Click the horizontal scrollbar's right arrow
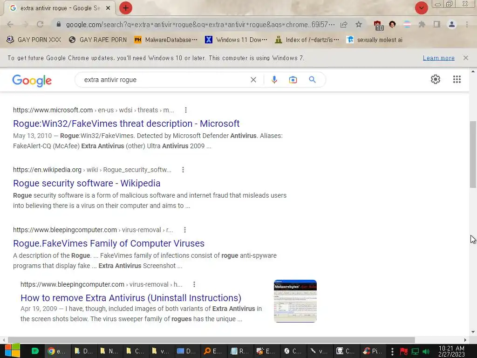The image size is (477, 358). 465,340
